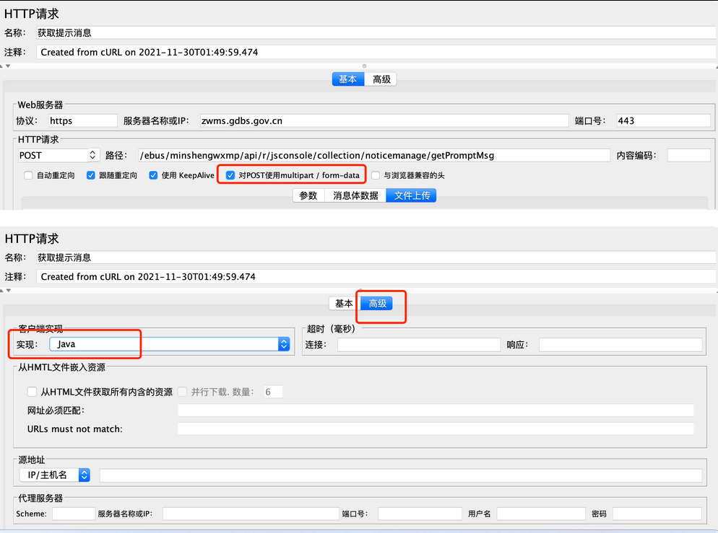718x533 pixels.
Task: Click the lower panel left collapse arrows
Action: pos(5,290)
